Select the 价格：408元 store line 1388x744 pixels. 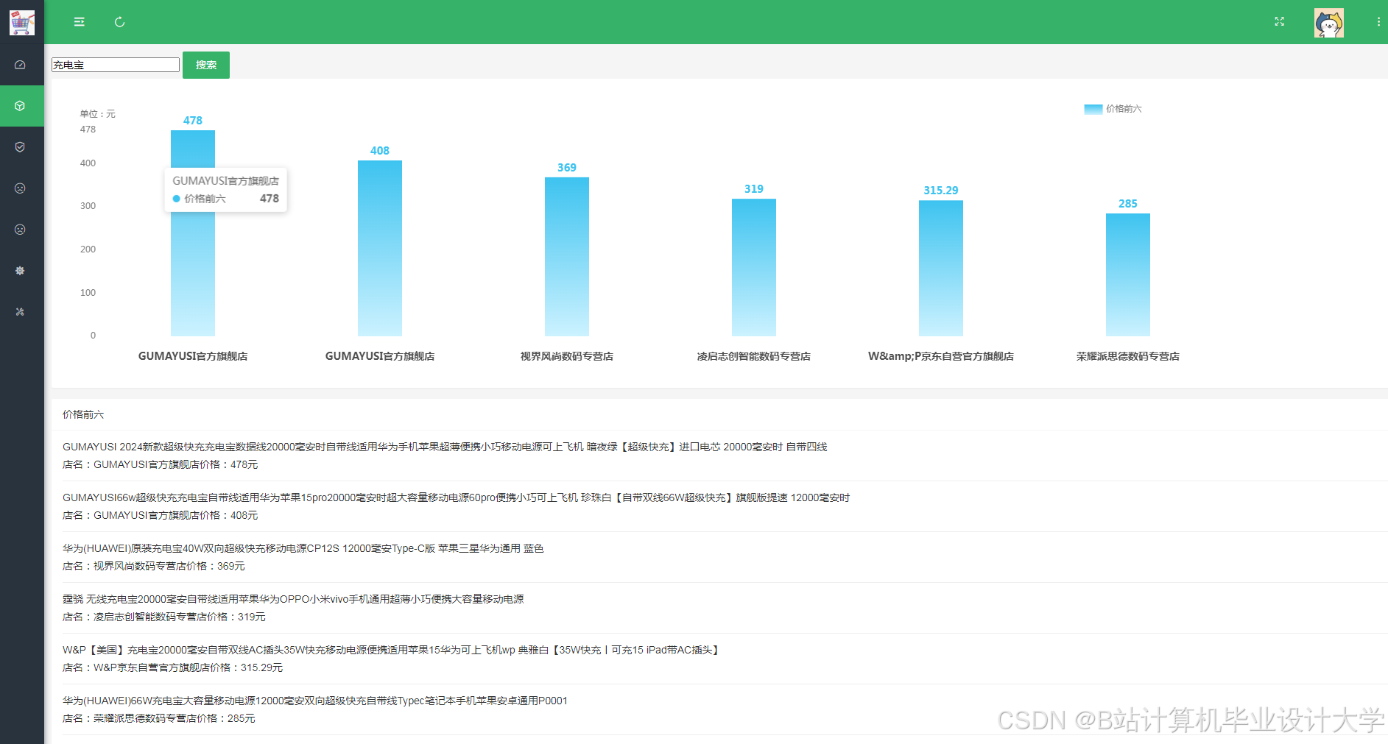coord(161,515)
